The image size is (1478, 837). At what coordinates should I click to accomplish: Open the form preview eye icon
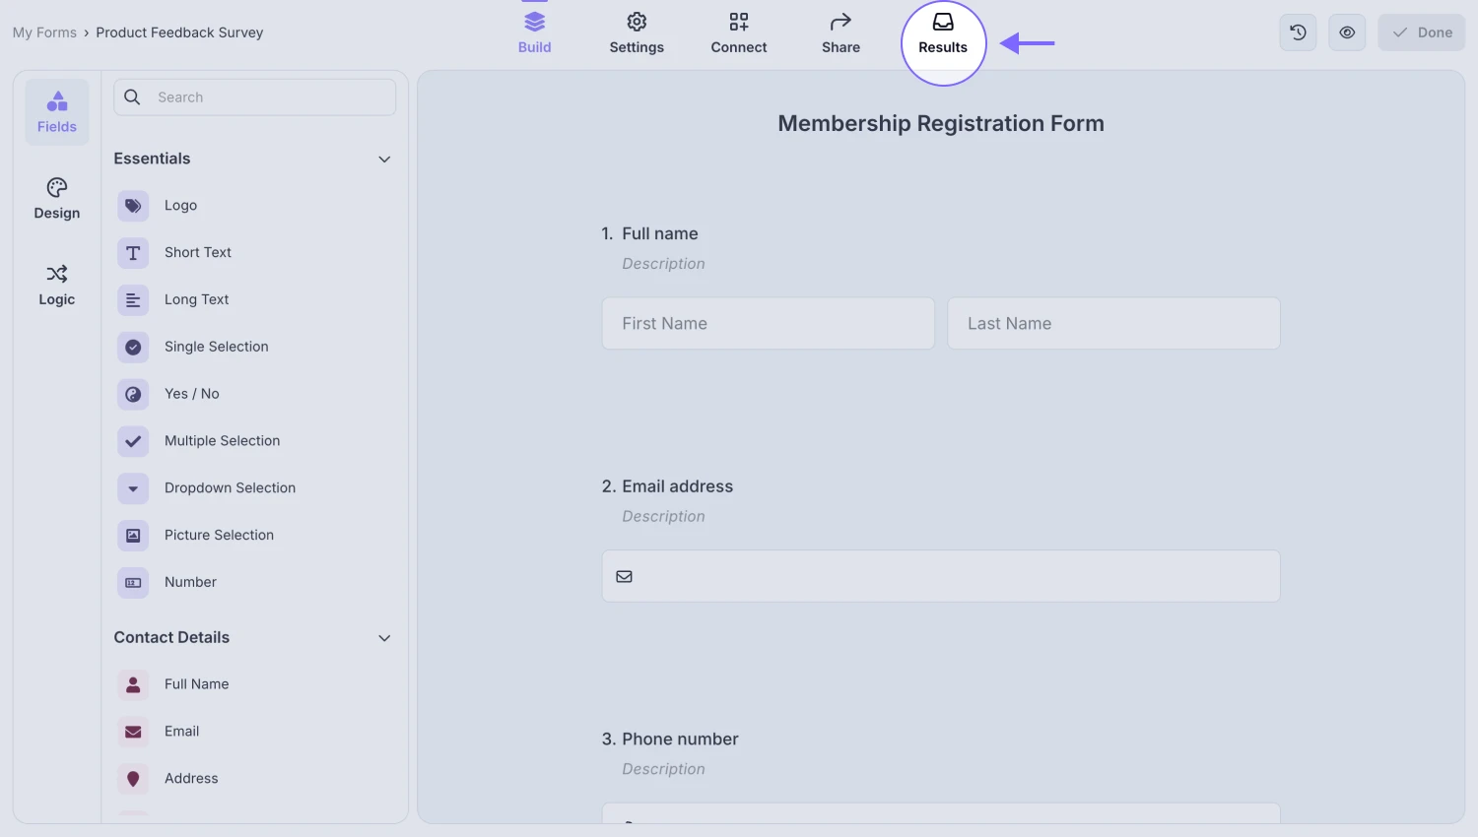pos(1346,32)
